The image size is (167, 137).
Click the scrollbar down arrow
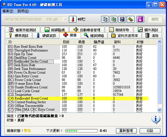pos(159,110)
